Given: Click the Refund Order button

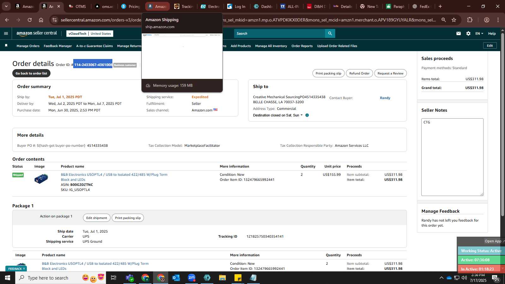Looking at the screenshot, I should tap(359, 73).
